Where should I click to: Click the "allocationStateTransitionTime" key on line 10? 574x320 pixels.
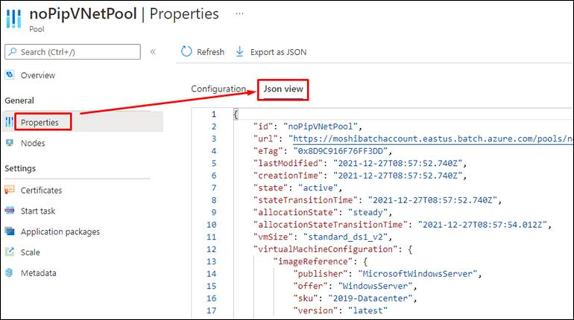click(x=330, y=225)
